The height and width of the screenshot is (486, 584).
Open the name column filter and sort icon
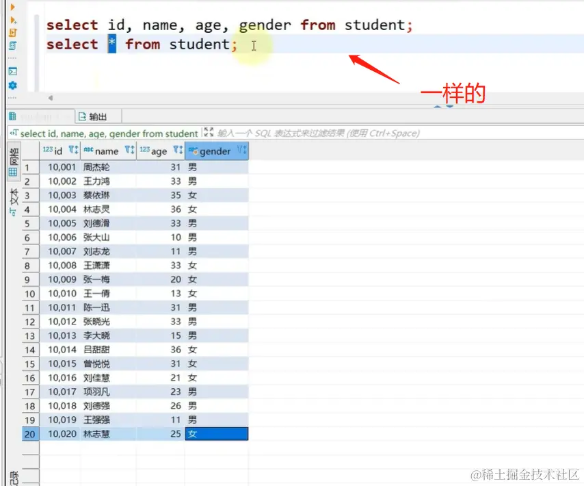click(x=129, y=150)
